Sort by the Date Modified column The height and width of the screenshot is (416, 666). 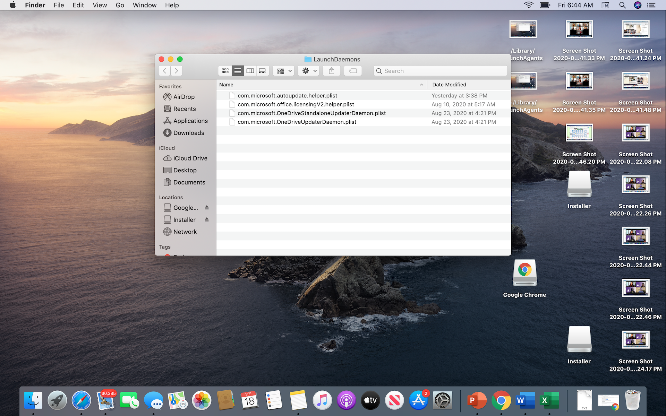(x=449, y=85)
